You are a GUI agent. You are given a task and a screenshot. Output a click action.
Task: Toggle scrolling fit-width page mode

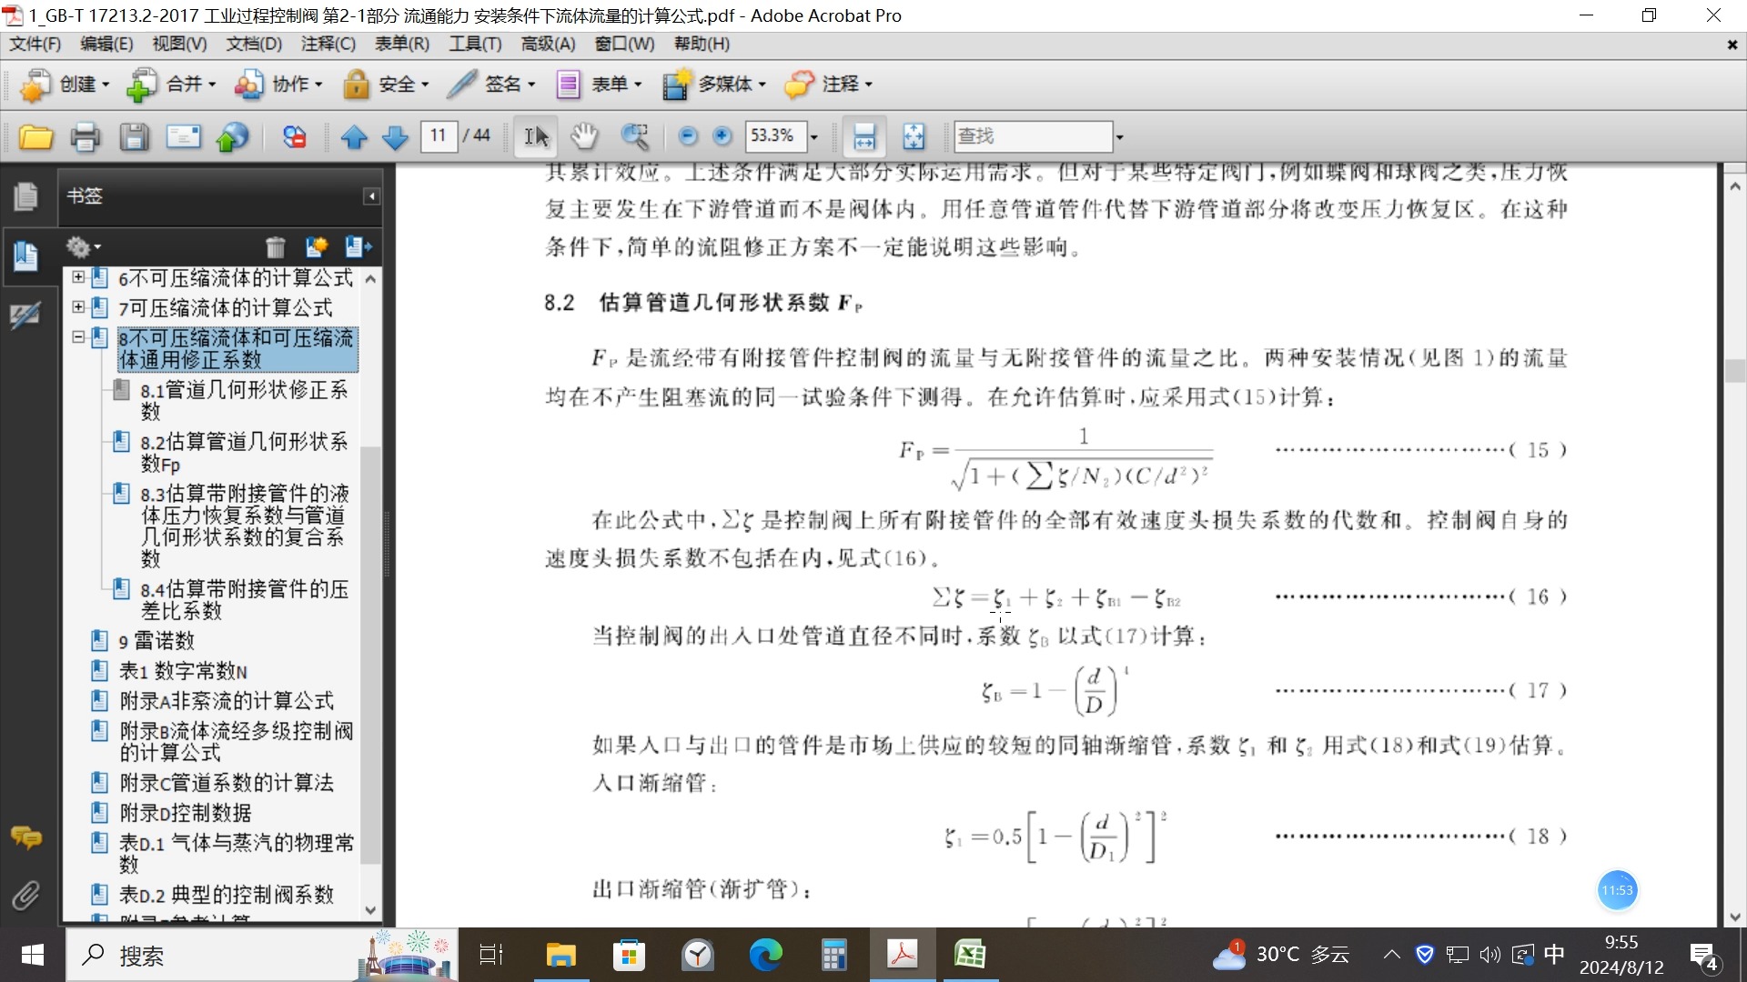[x=863, y=137]
